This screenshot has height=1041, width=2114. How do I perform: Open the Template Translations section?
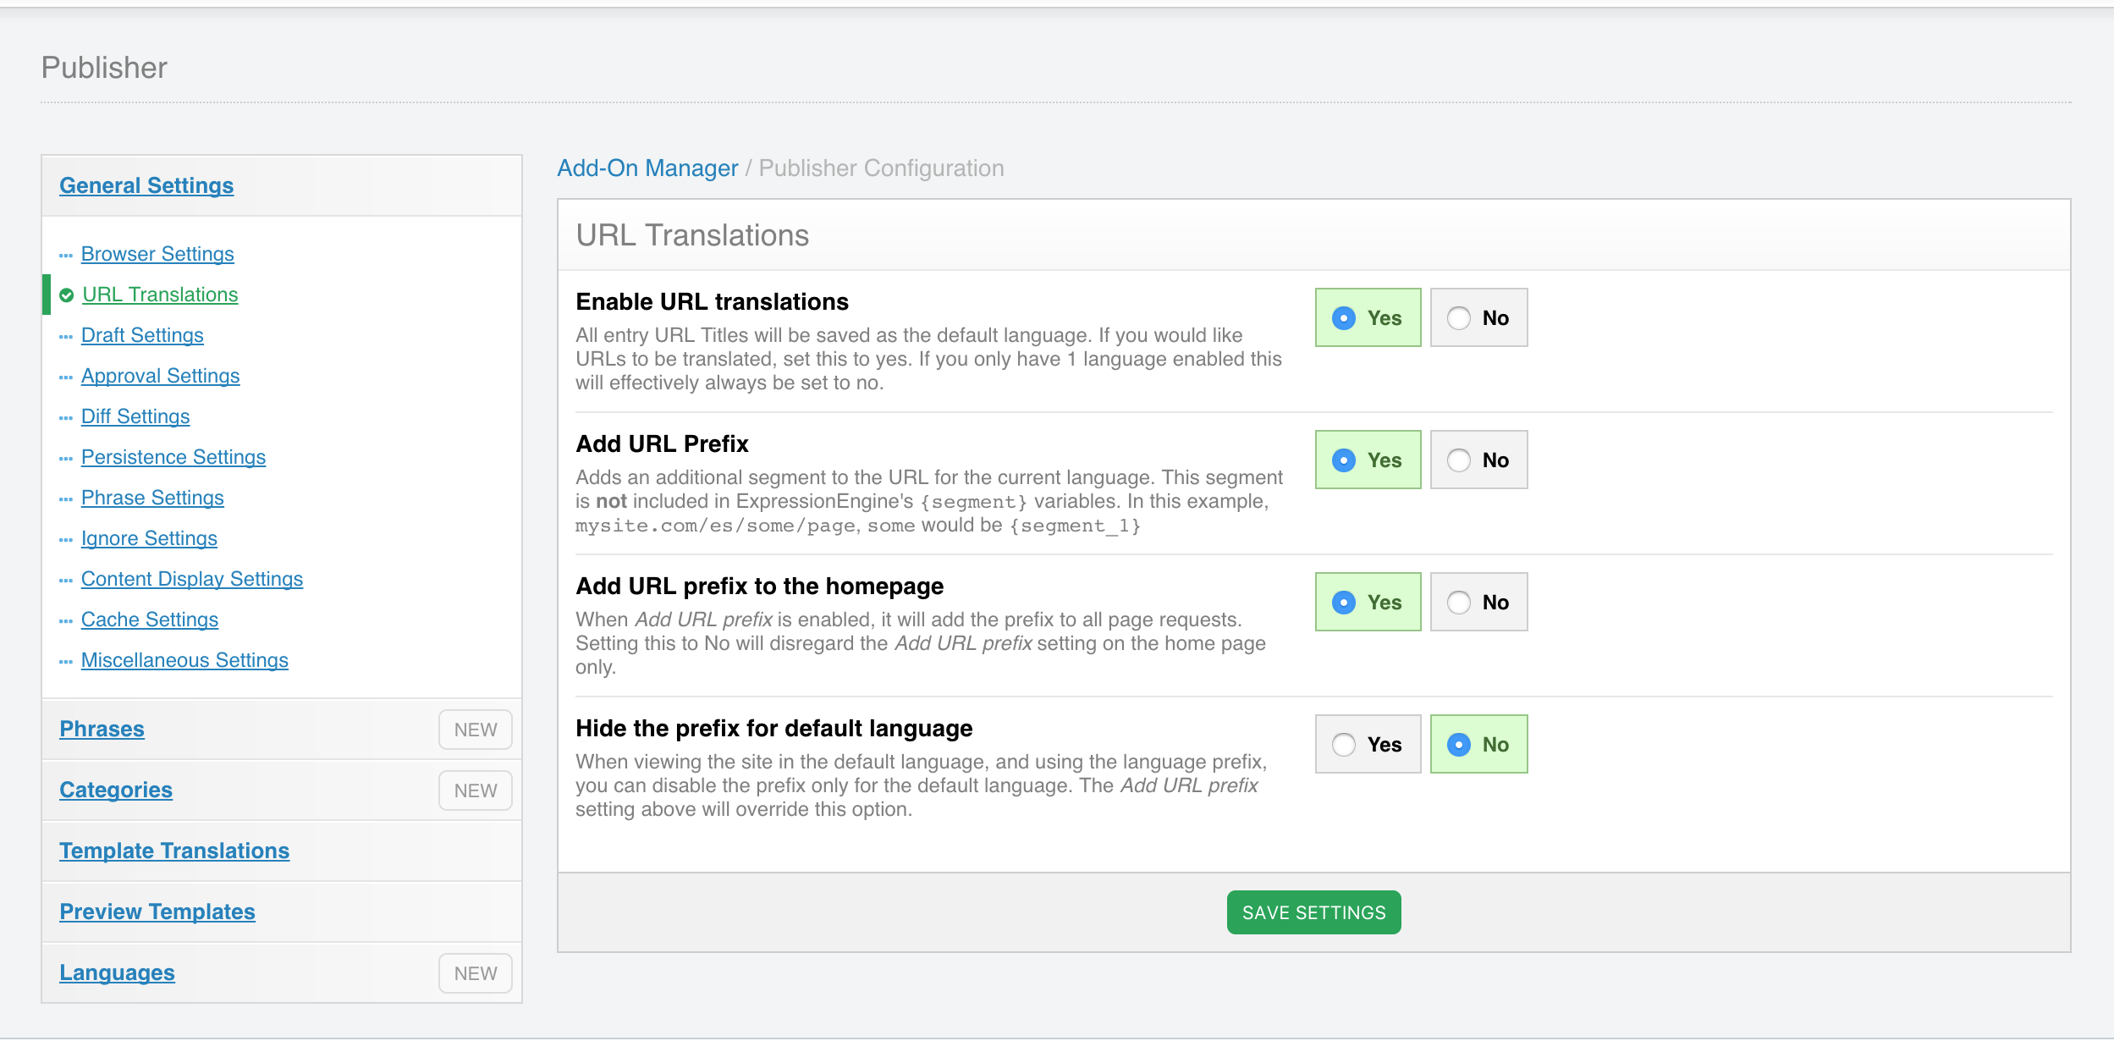[x=174, y=851]
